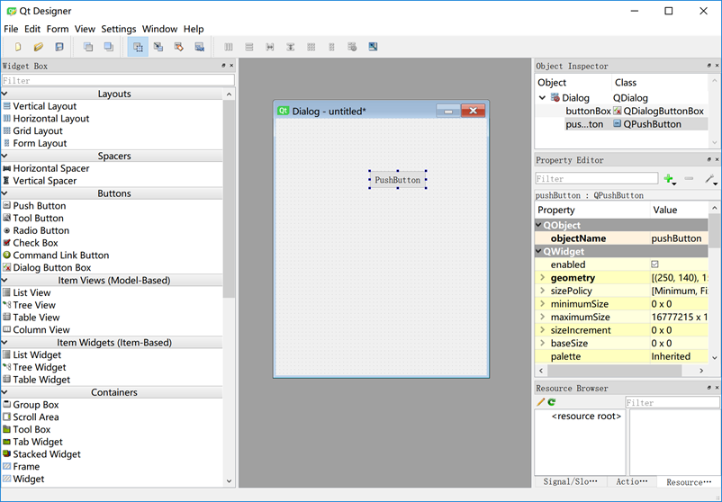Open the Form menu

pos(58,29)
